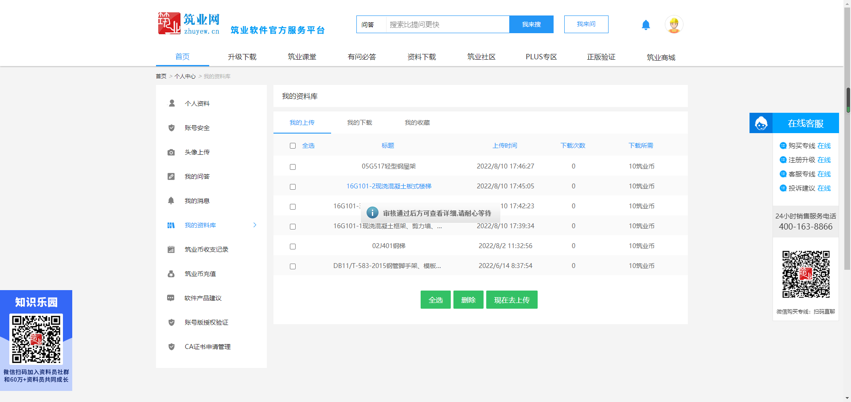Click the 软件产品建议 chat icon
Image resolution: width=851 pixels, height=402 pixels.
pos(171,298)
